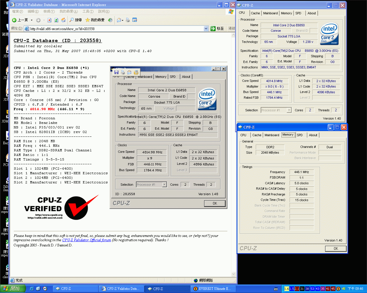
Task: Refresh the CPU-Z Validator page
Action: [x=56, y=20]
